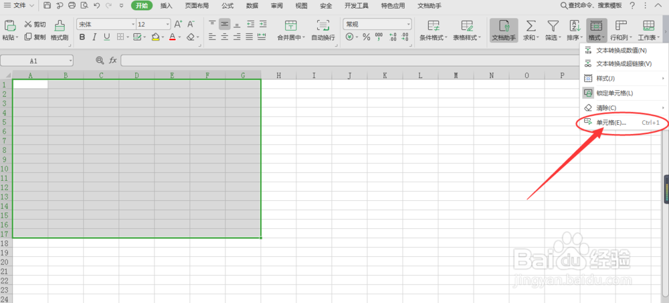669x303 pixels.
Task: Click the fill color bucket icon
Action: 156,37
